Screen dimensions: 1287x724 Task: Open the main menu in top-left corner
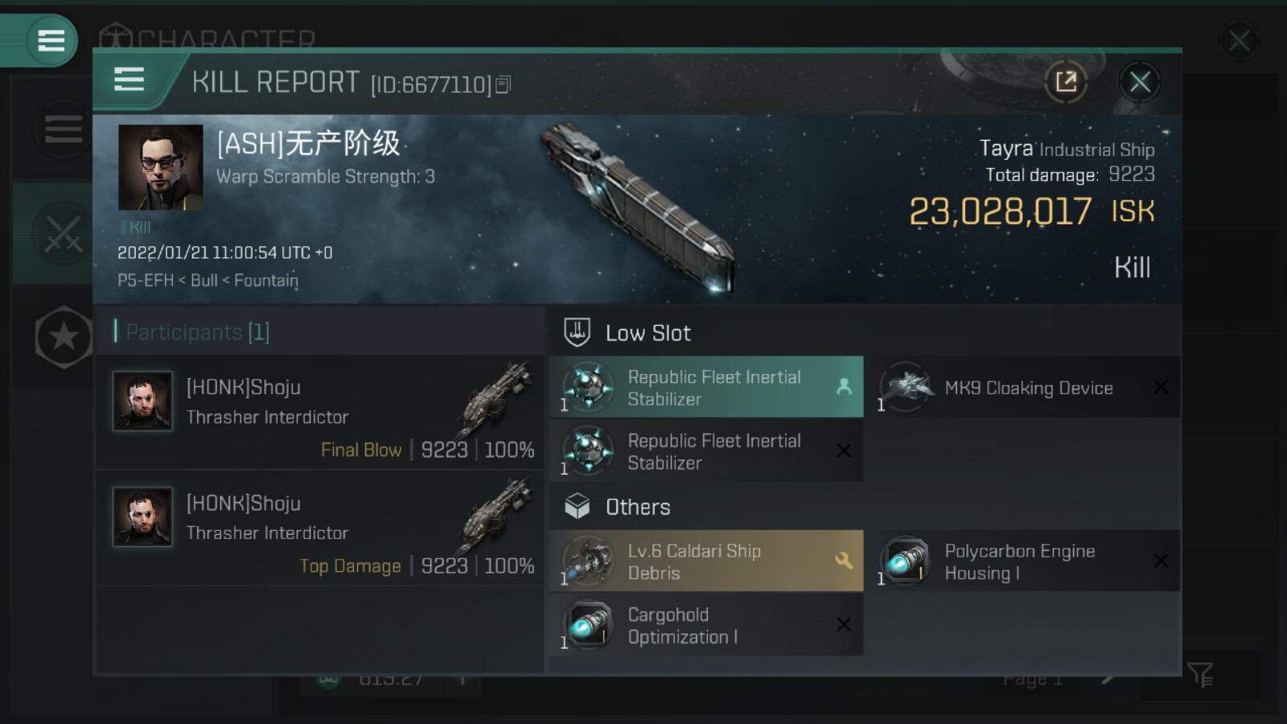(x=51, y=40)
